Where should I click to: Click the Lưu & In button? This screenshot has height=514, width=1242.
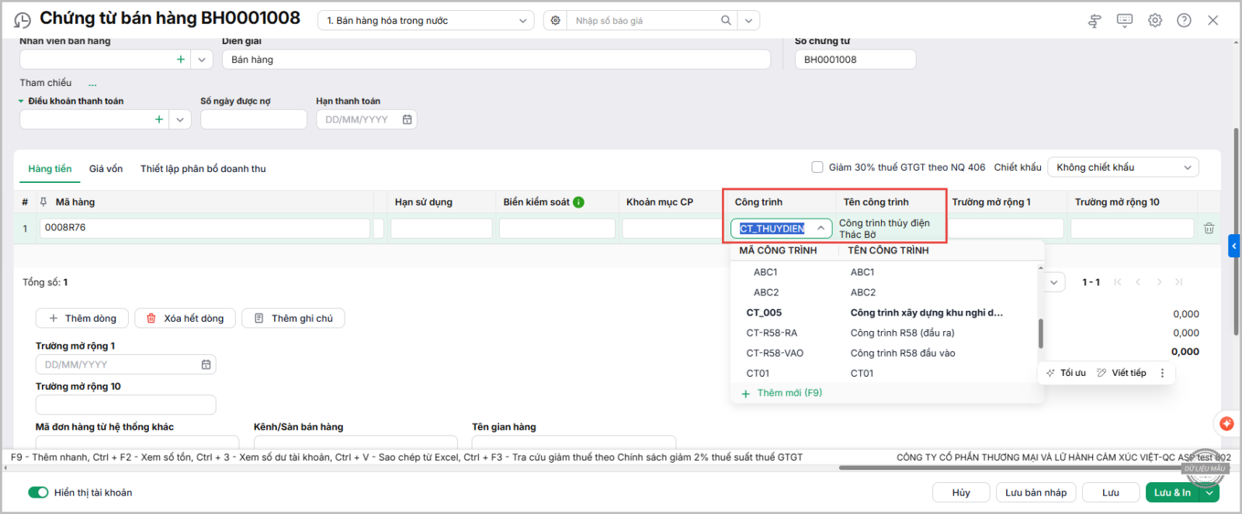1172,492
